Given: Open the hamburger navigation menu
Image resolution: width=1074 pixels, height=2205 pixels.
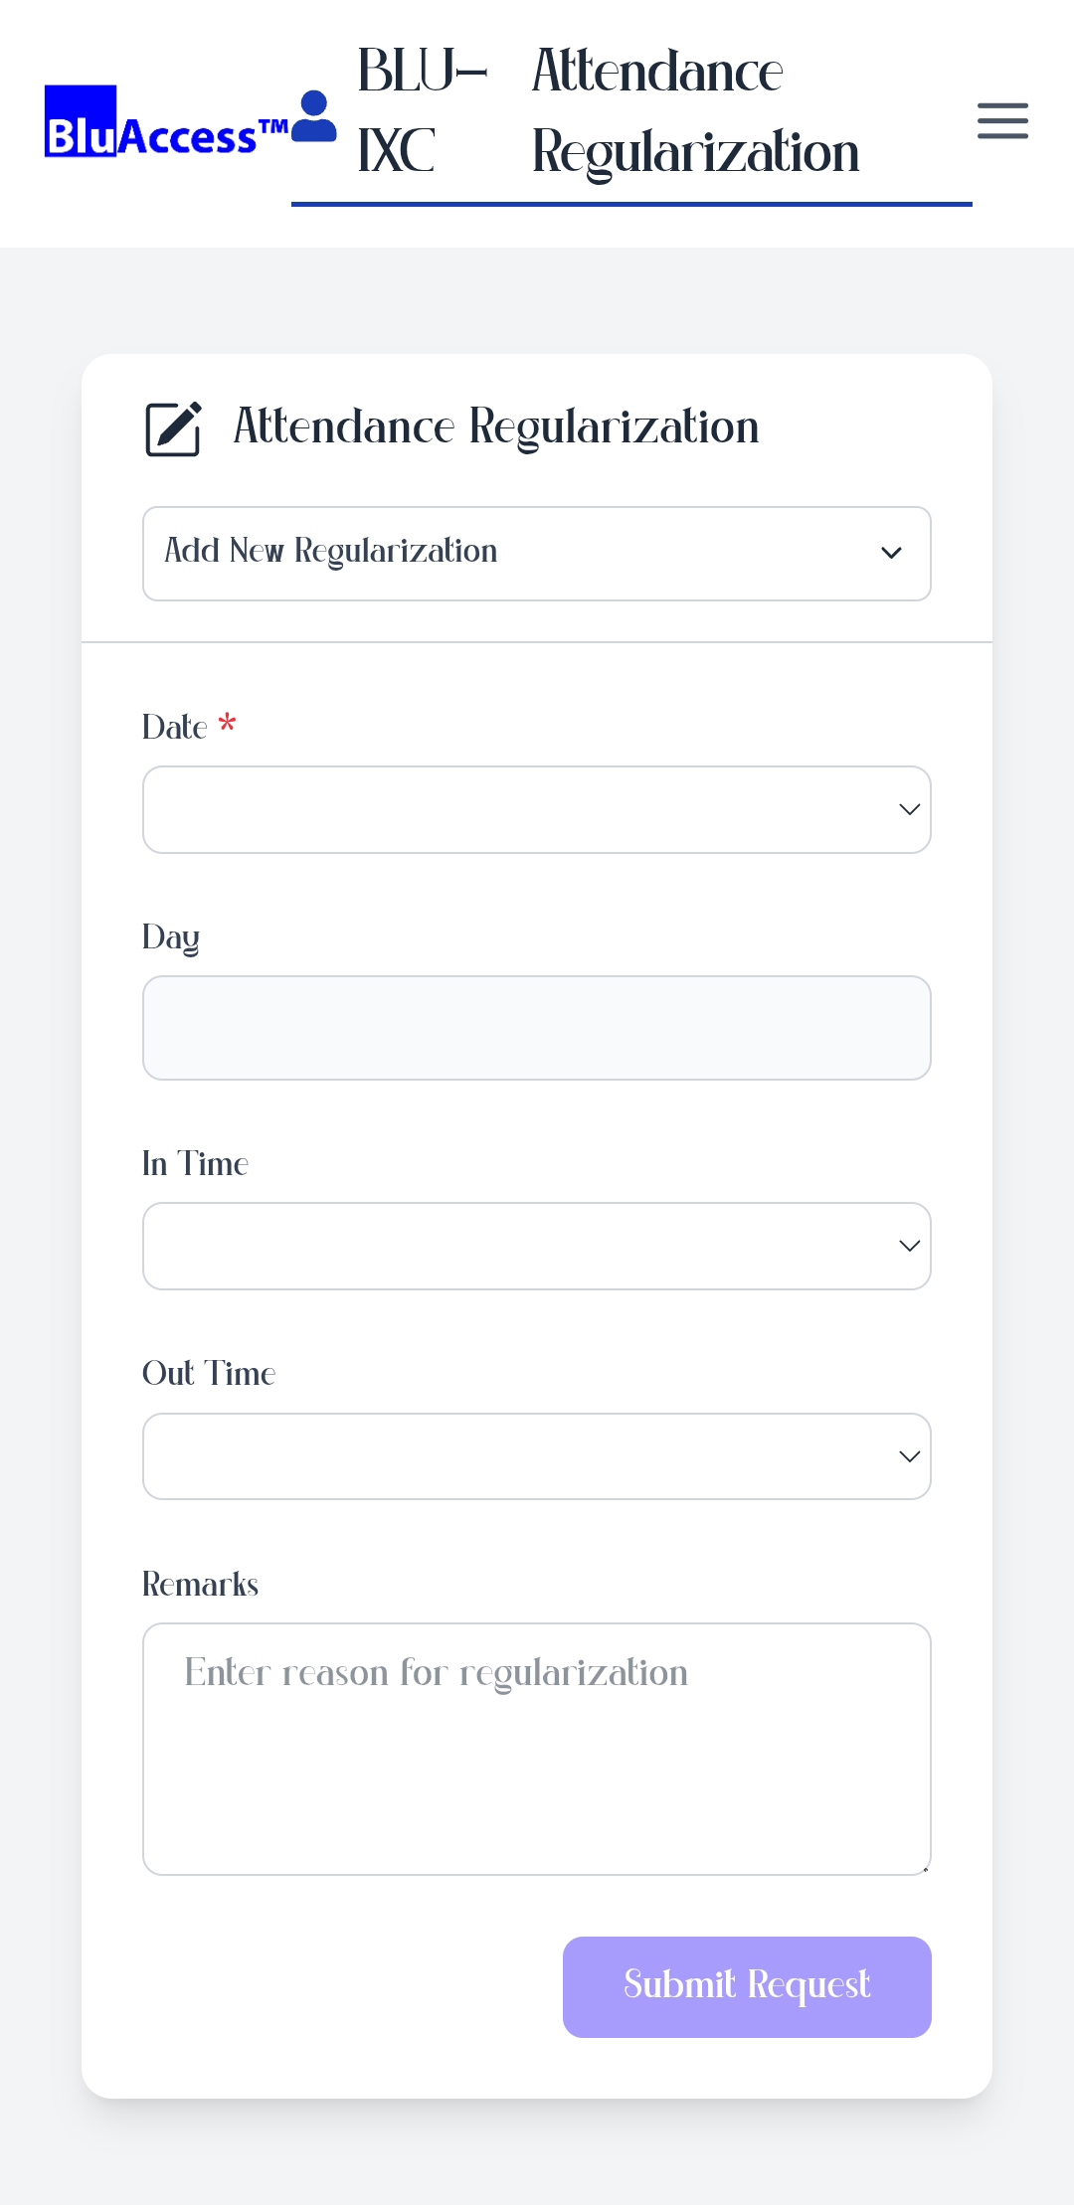Looking at the screenshot, I should 1002,120.
